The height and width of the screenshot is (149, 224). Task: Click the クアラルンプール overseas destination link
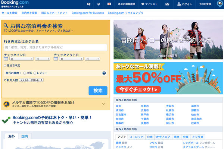[193, 147]
